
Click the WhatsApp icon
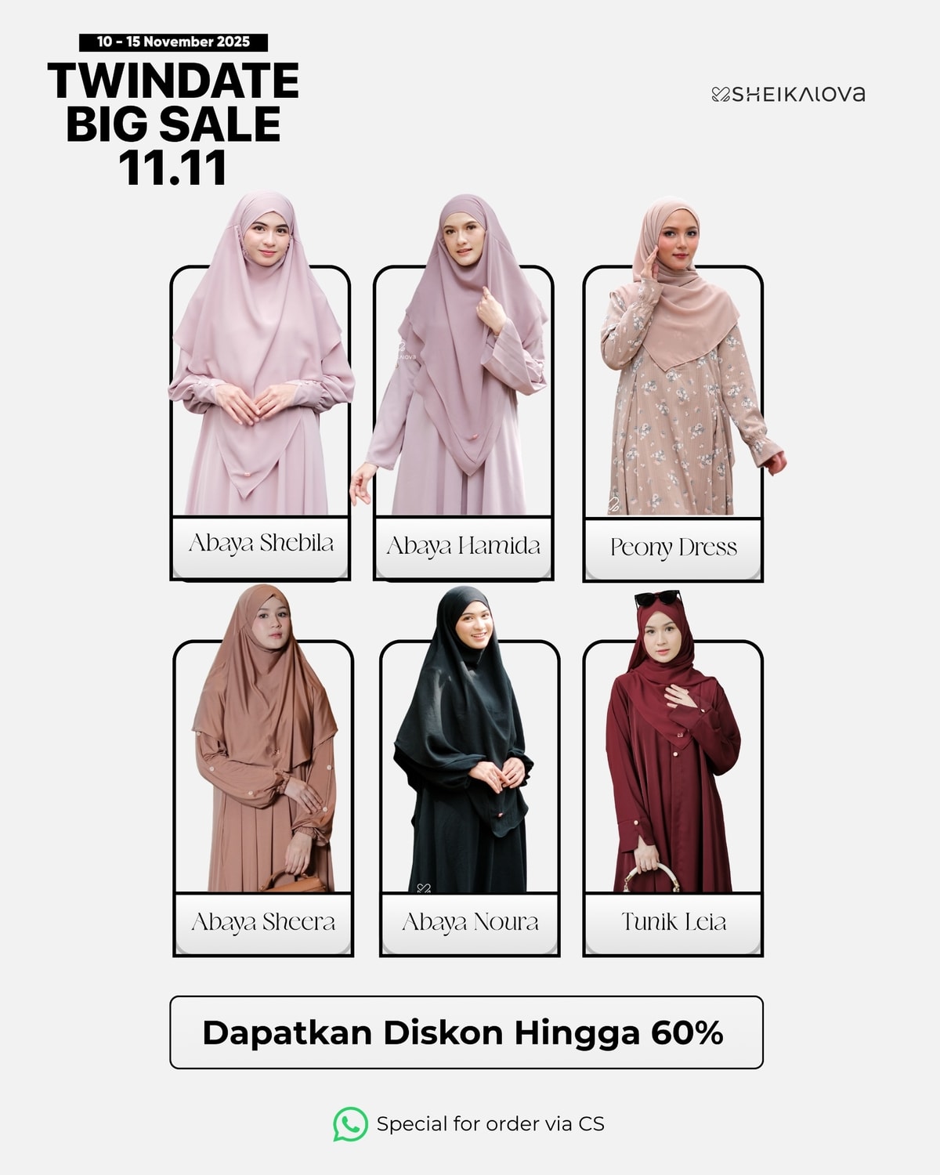pos(350,1124)
